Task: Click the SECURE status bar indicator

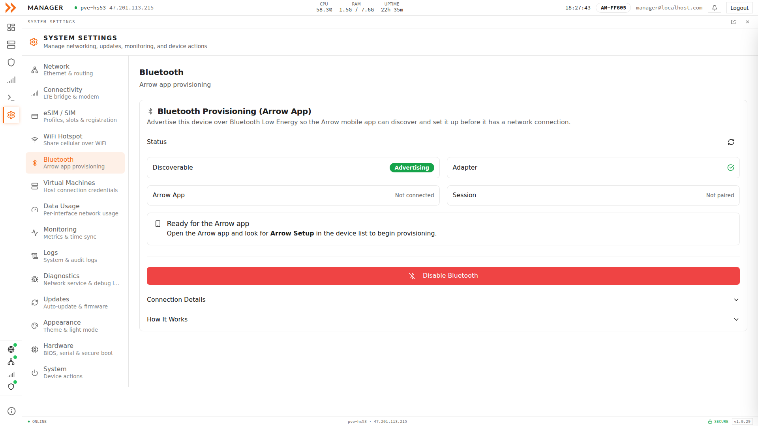Action: 718,422
